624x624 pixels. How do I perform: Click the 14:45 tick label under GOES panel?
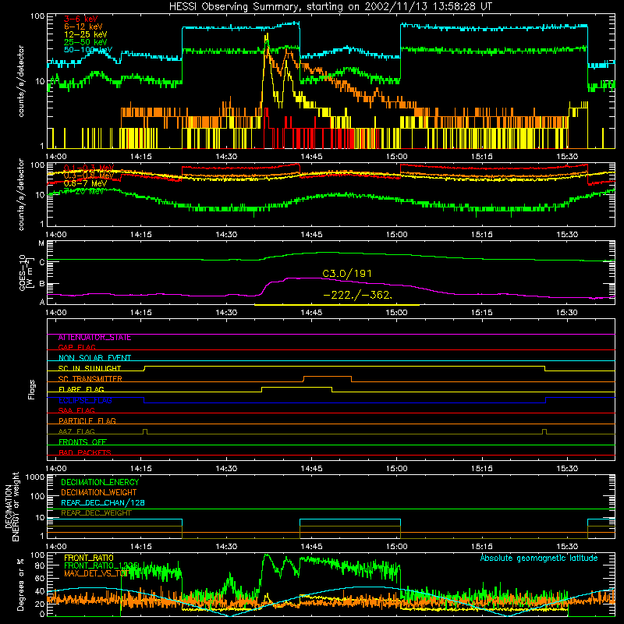pyautogui.click(x=311, y=313)
